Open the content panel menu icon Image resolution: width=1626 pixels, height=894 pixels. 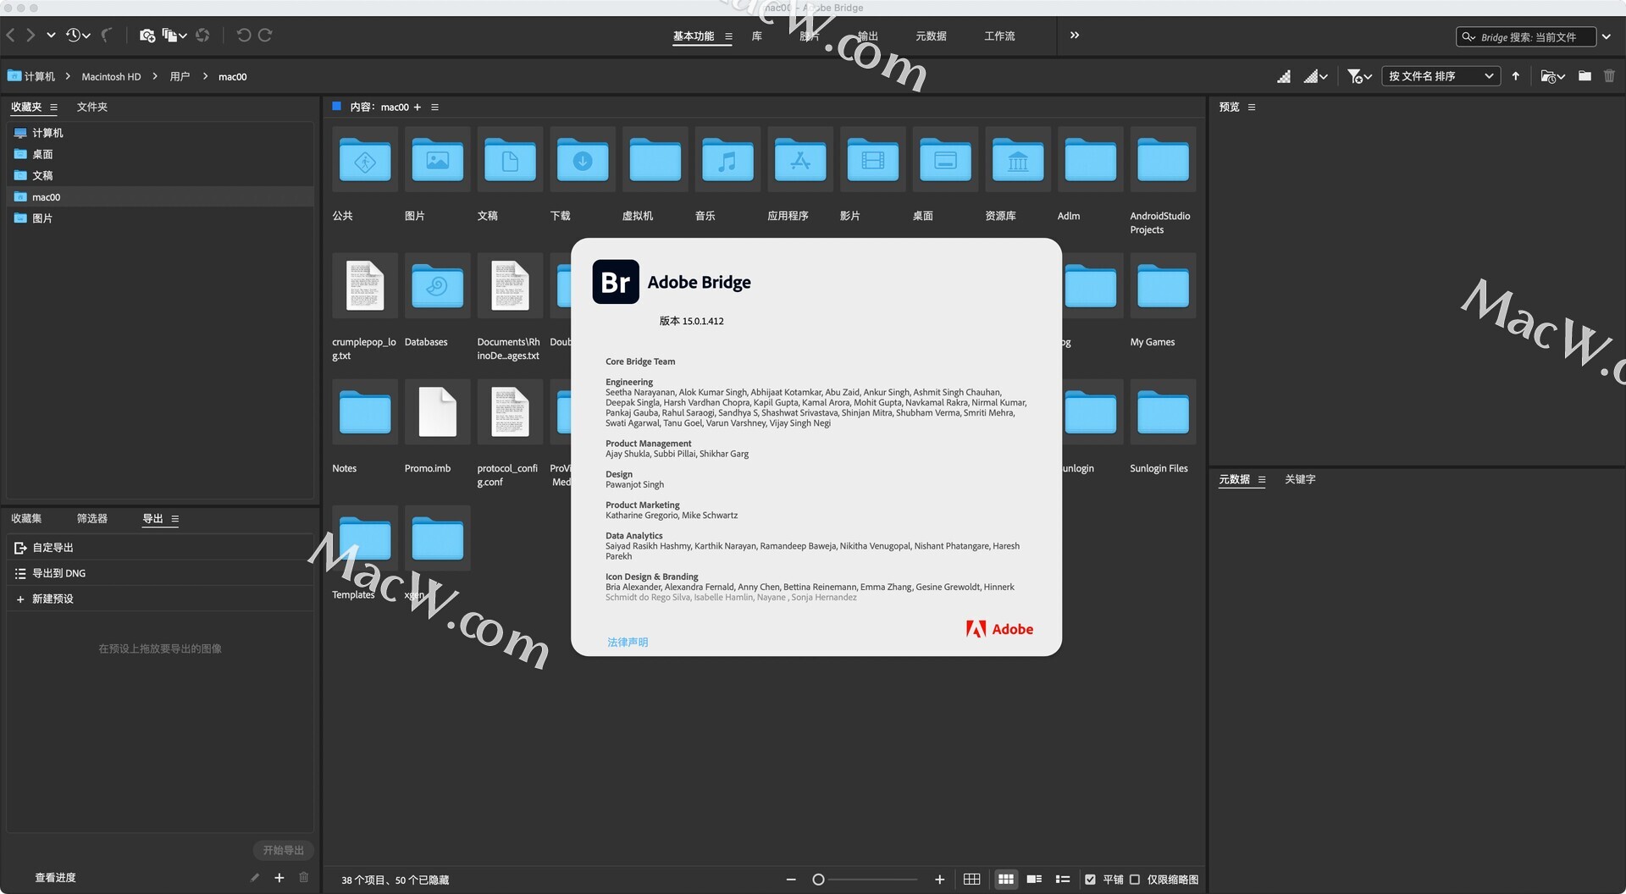coord(434,108)
